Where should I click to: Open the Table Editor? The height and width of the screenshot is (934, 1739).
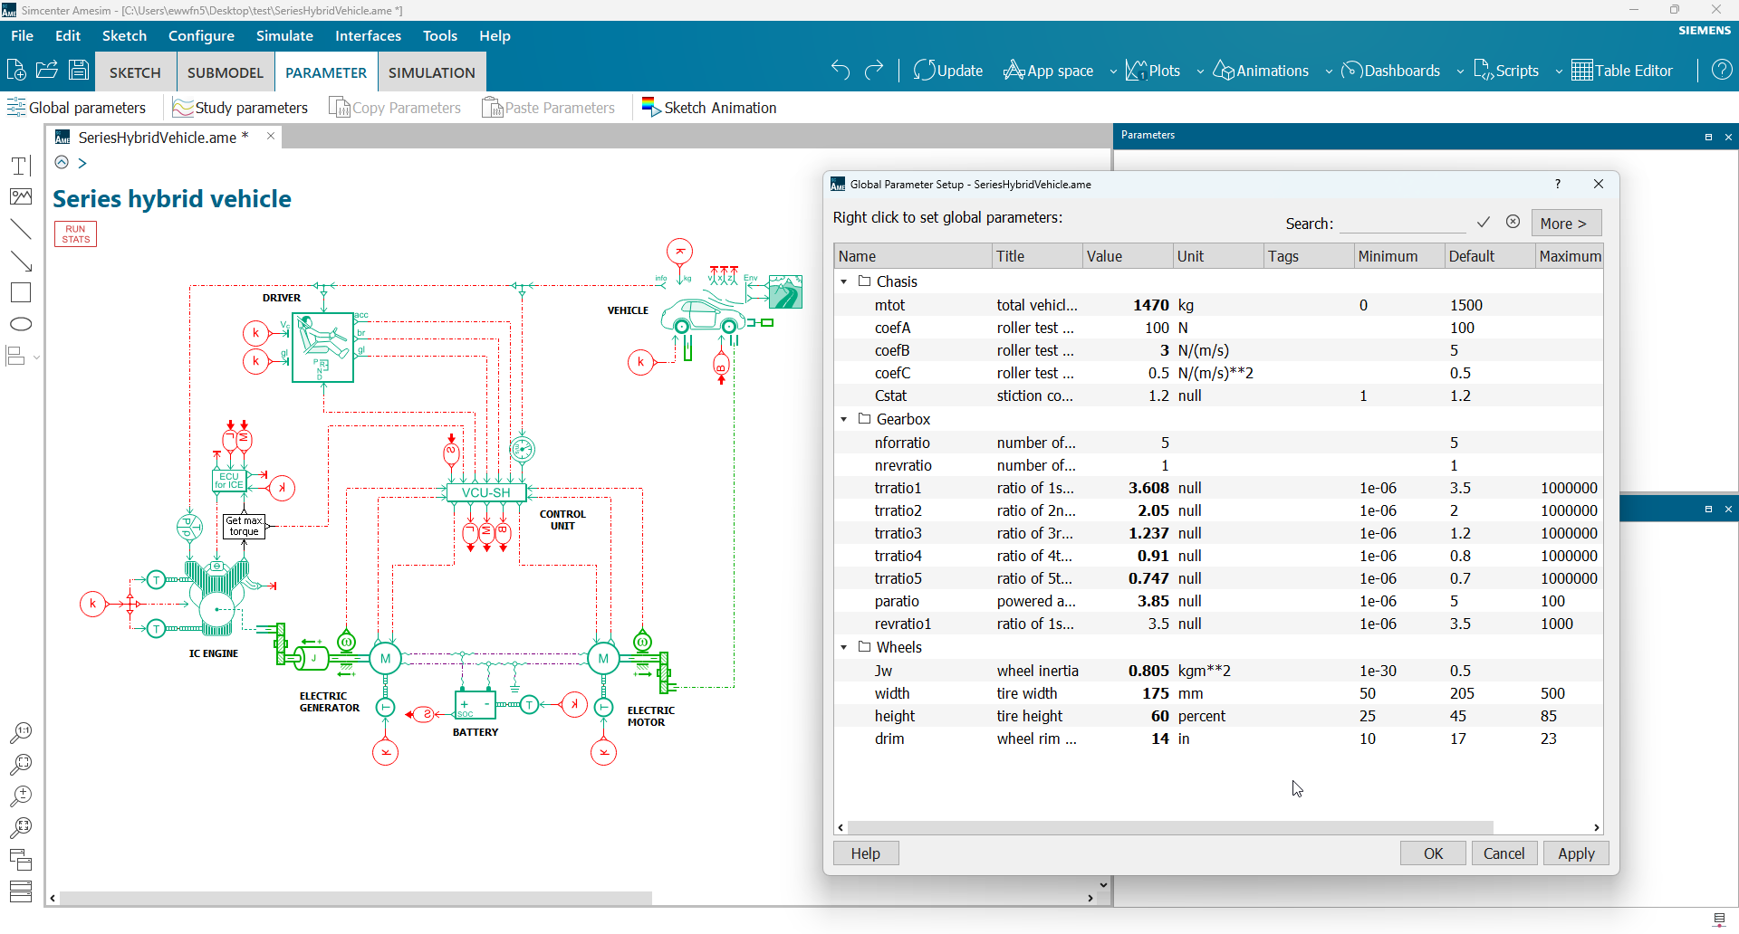[1622, 71]
